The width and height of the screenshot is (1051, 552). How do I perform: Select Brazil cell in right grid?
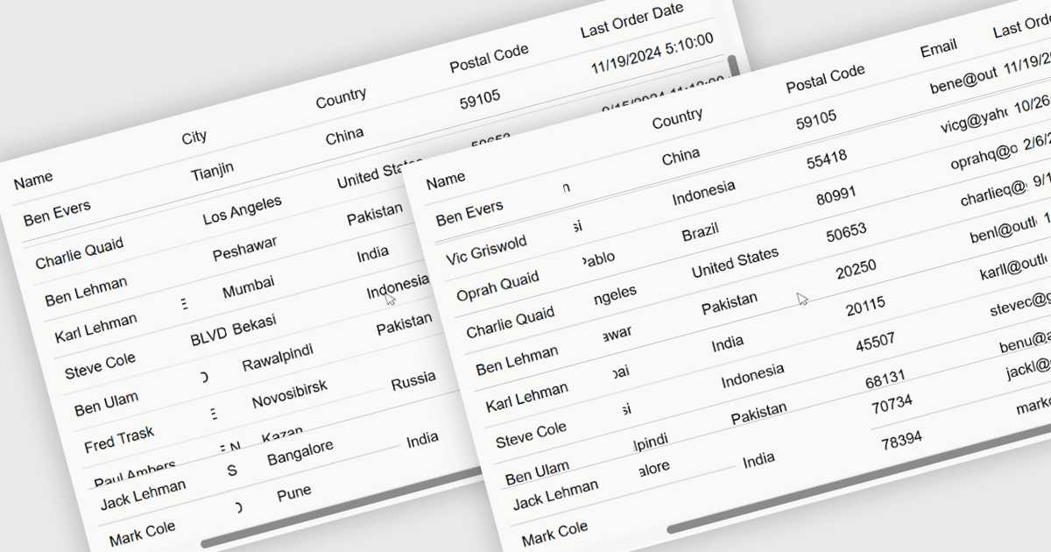pos(700,233)
